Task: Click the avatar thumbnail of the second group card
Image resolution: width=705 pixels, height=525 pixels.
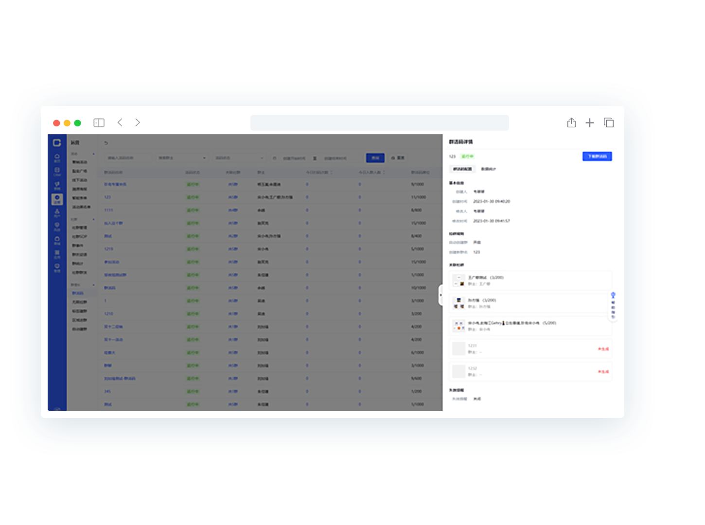Action: [459, 303]
